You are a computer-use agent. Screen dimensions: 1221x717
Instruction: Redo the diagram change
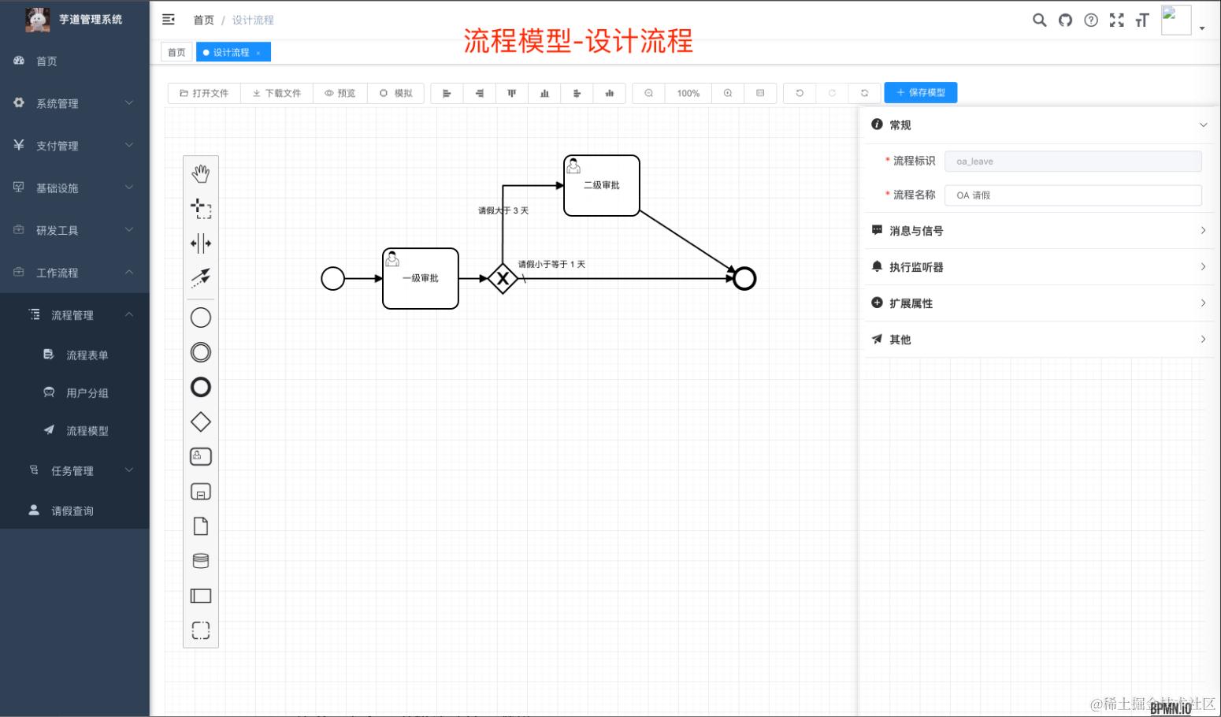pos(832,93)
